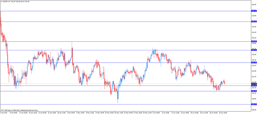Click the 100.95 price scale value
The height and width of the screenshot is (114, 257).
254,99
